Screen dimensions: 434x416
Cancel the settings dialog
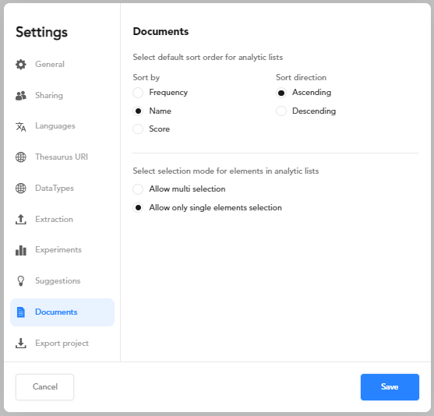pyautogui.click(x=45, y=387)
